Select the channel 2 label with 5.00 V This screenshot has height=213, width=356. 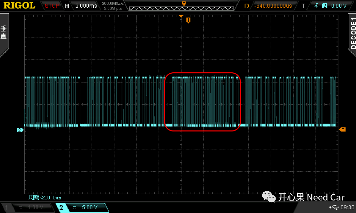tap(82, 207)
